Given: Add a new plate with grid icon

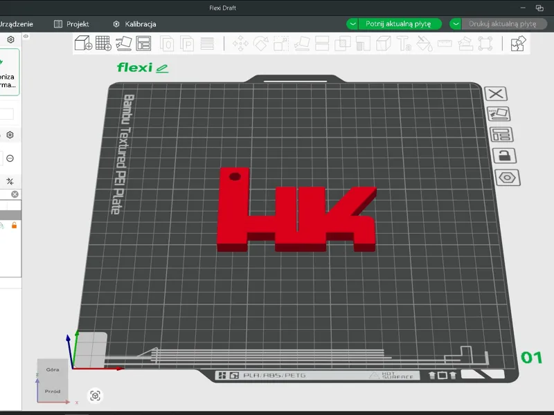Looking at the screenshot, I should pos(103,44).
